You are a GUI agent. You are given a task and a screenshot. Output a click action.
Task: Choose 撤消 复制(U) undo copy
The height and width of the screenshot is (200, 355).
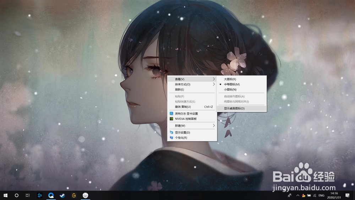pos(192,107)
